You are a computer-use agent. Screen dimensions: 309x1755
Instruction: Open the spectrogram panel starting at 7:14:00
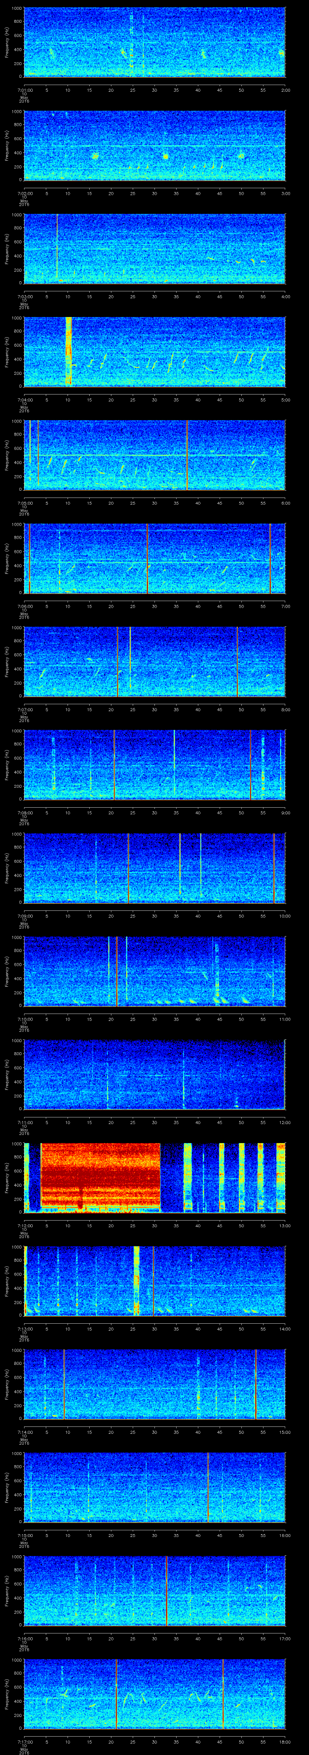click(x=154, y=1384)
